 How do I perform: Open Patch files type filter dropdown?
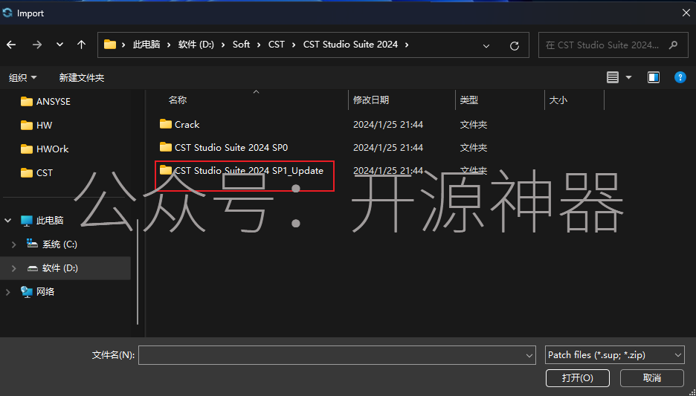click(615, 355)
